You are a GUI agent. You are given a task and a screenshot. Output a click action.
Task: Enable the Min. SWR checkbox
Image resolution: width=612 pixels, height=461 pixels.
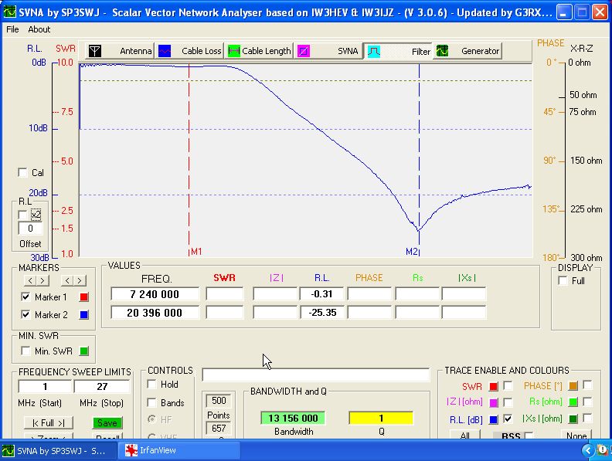coord(26,351)
